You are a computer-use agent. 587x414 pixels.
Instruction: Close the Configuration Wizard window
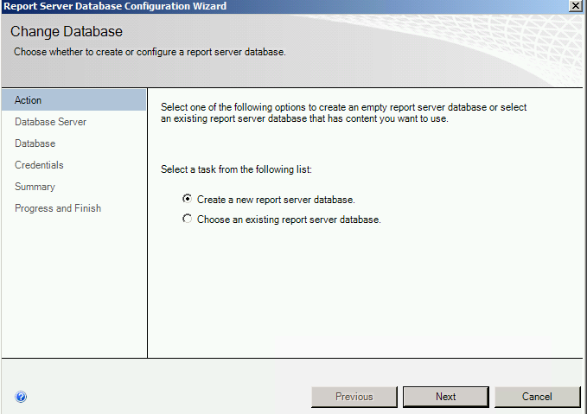[x=576, y=6]
